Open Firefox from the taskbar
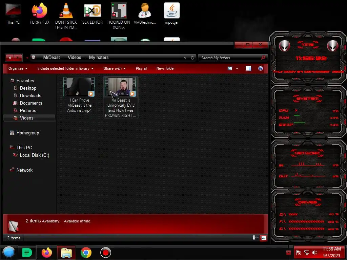The image size is (347, 260). pos(47,252)
